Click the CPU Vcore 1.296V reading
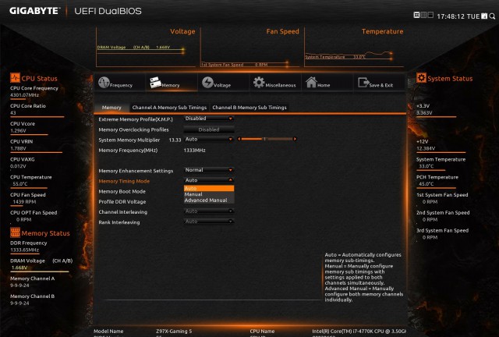 (x=23, y=127)
